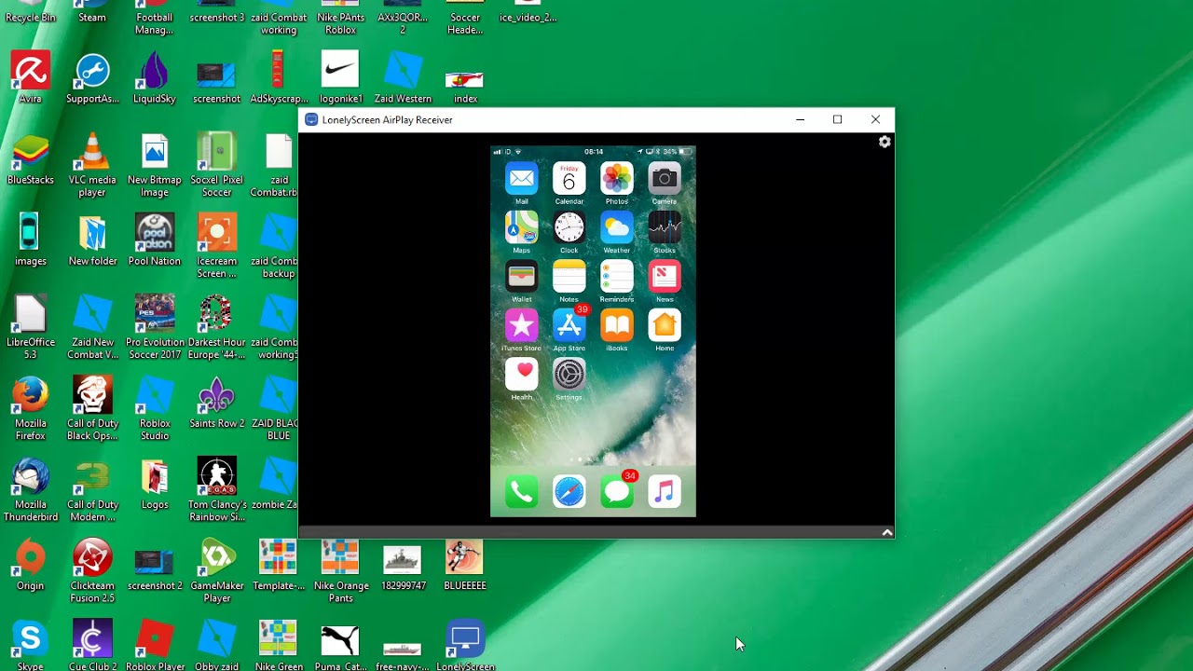Image resolution: width=1193 pixels, height=671 pixels.
Task: Select the New folder desktop icon
Action: point(92,240)
